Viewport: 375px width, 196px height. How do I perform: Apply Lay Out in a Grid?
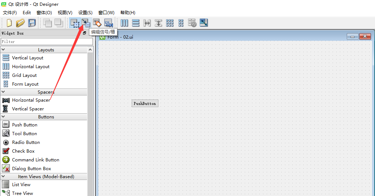click(x=169, y=23)
